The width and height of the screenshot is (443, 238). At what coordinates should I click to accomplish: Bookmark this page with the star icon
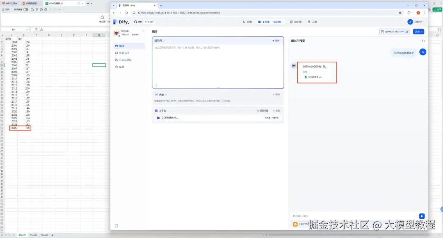[400, 13]
